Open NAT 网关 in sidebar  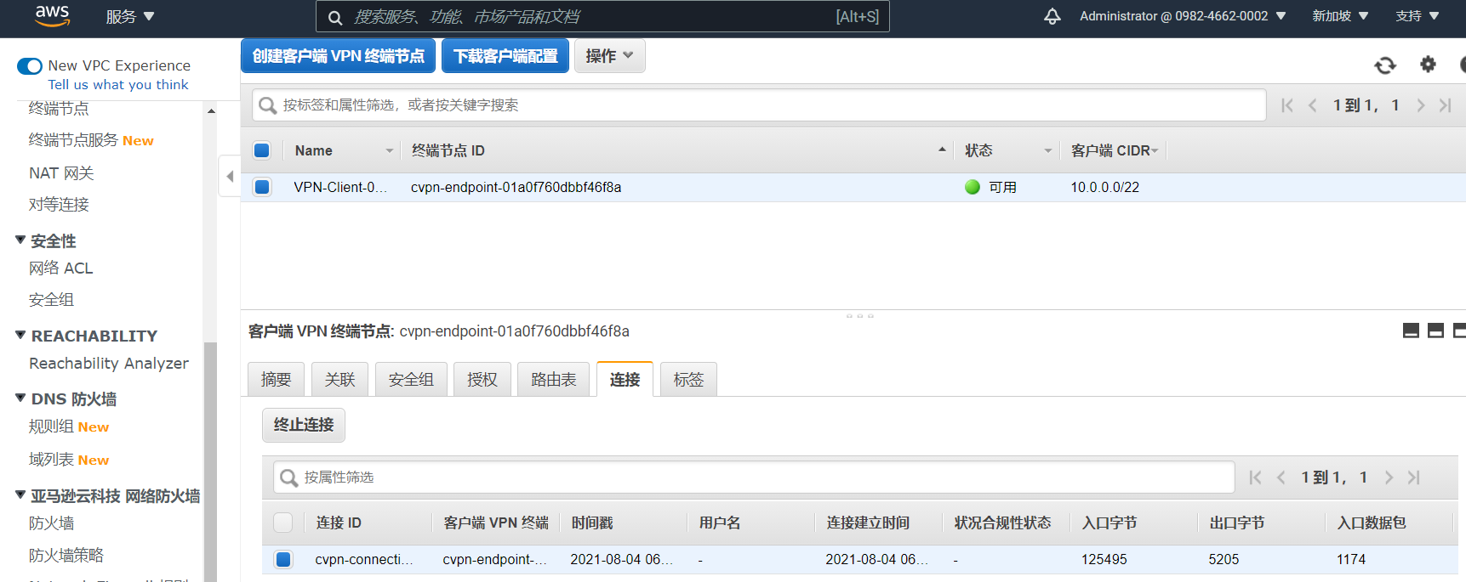61,173
